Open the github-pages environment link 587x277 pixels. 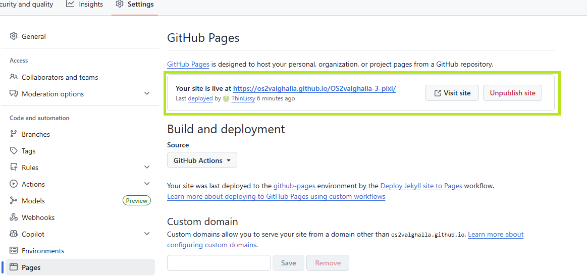[x=294, y=186]
